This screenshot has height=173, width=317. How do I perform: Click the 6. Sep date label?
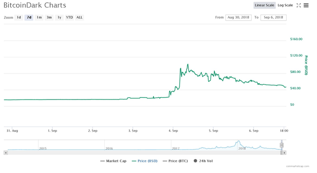click(x=254, y=131)
